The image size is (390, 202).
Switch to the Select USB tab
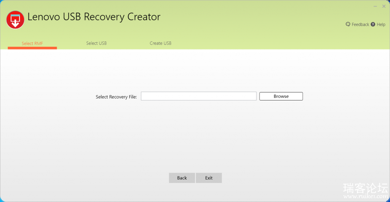[x=96, y=43]
